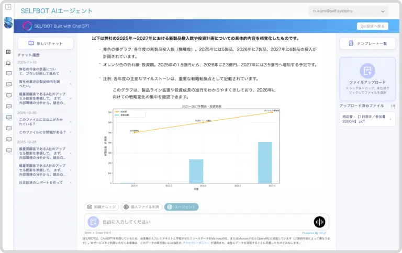Open the プライバシーポリシー link
The width and height of the screenshot is (402, 253).
[196, 243]
